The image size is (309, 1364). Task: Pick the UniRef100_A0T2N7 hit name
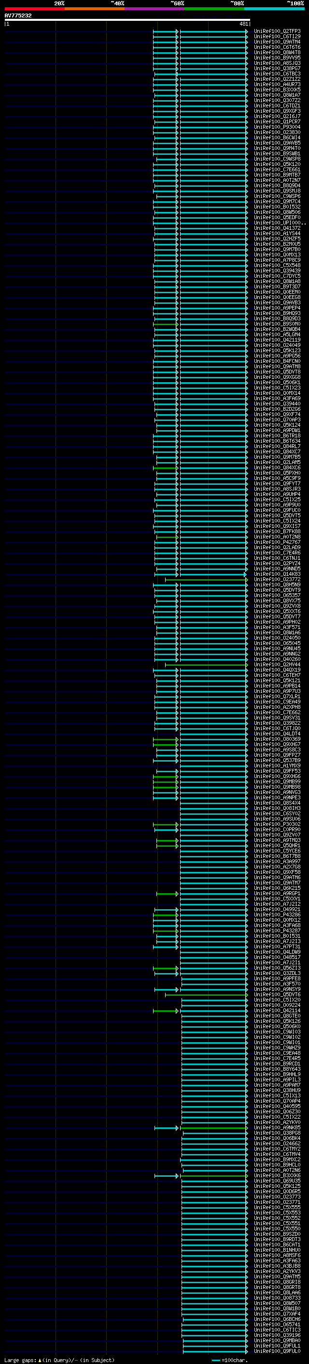click(x=277, y=180)
